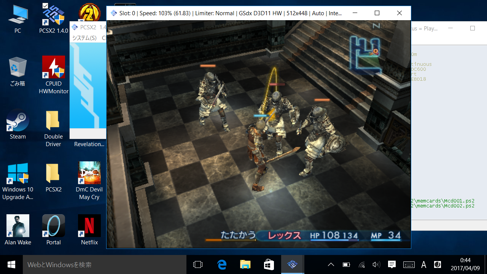Image resolution: width=487 pixels, height=274 pixels.
Task: Launch the Alan Wake shortcut
Action: 18,230
